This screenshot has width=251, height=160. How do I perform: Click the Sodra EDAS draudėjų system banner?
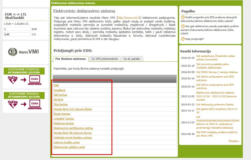pos(24,101)
